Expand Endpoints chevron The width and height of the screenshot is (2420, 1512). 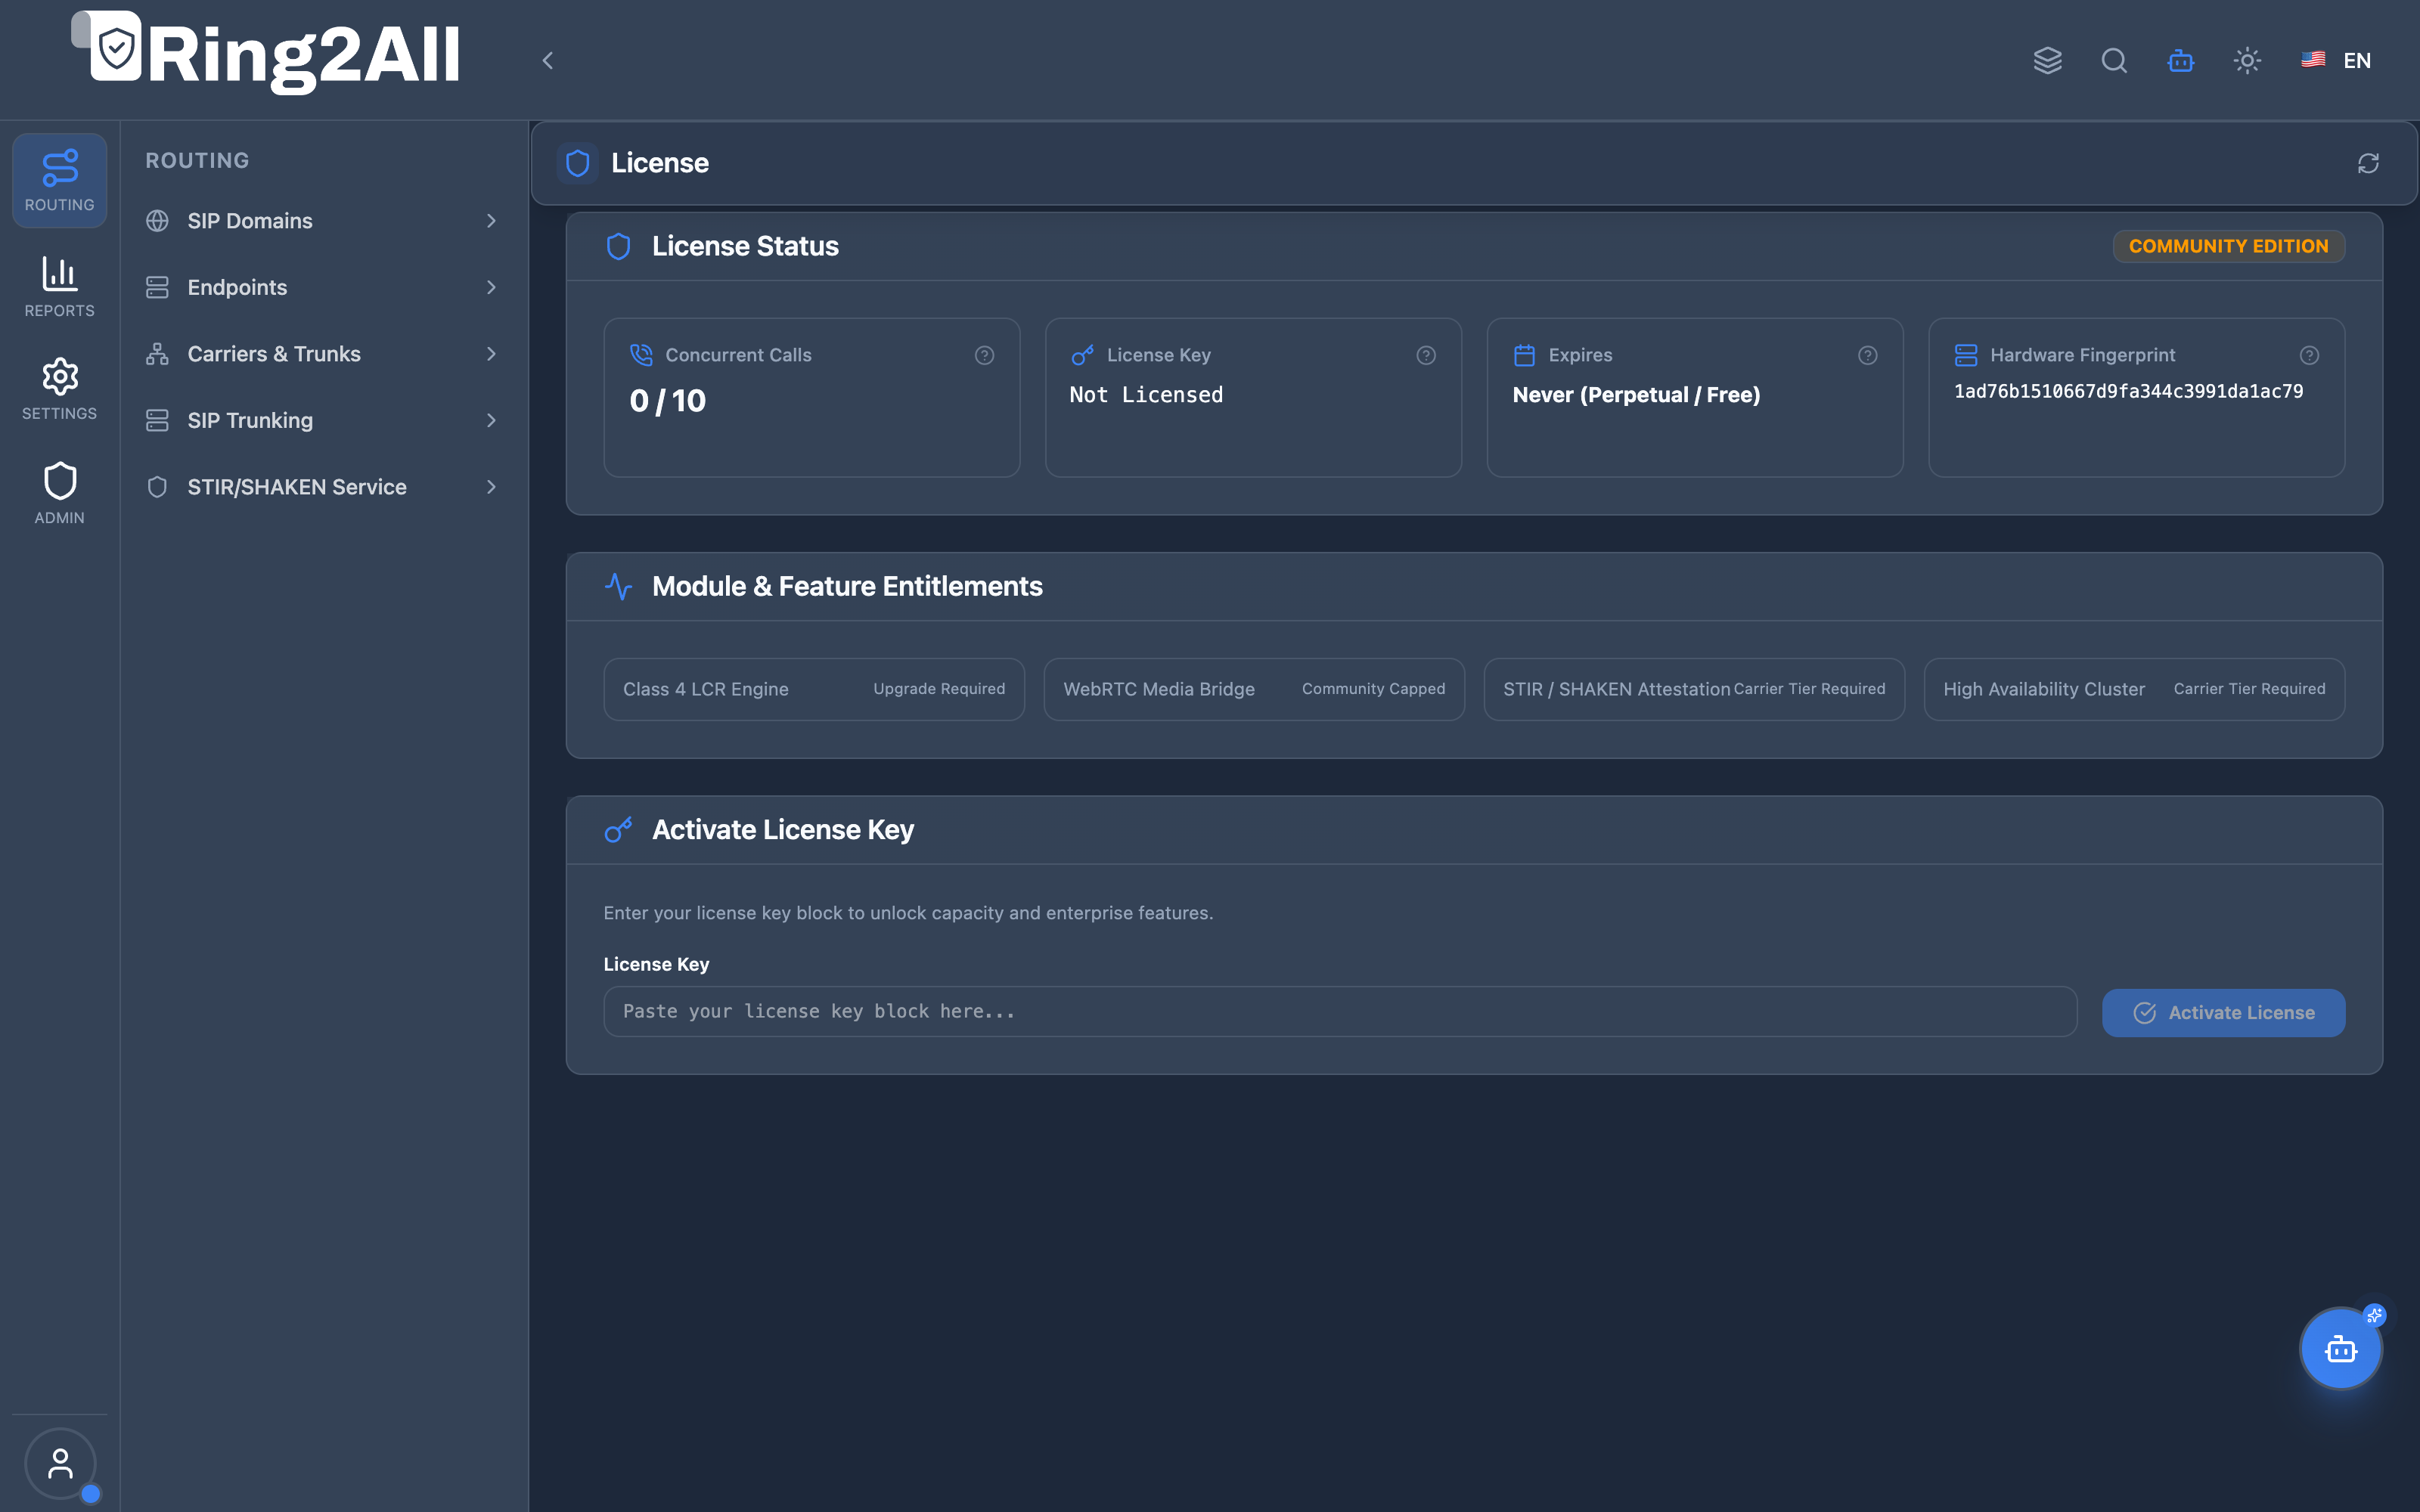(x=491, y=288)
